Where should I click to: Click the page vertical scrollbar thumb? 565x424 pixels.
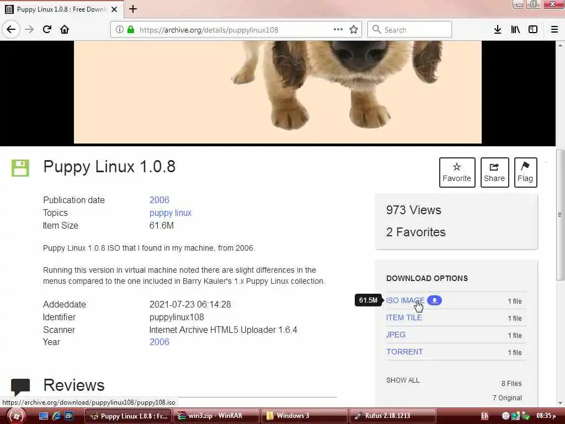[x=560, y=215]
